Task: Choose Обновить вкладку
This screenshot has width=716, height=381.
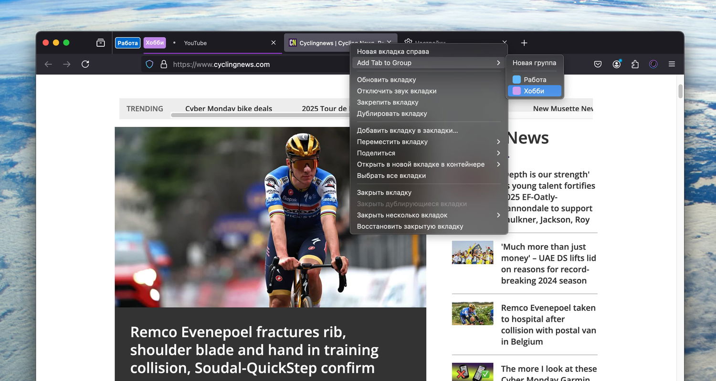Action: coord(429,80)
